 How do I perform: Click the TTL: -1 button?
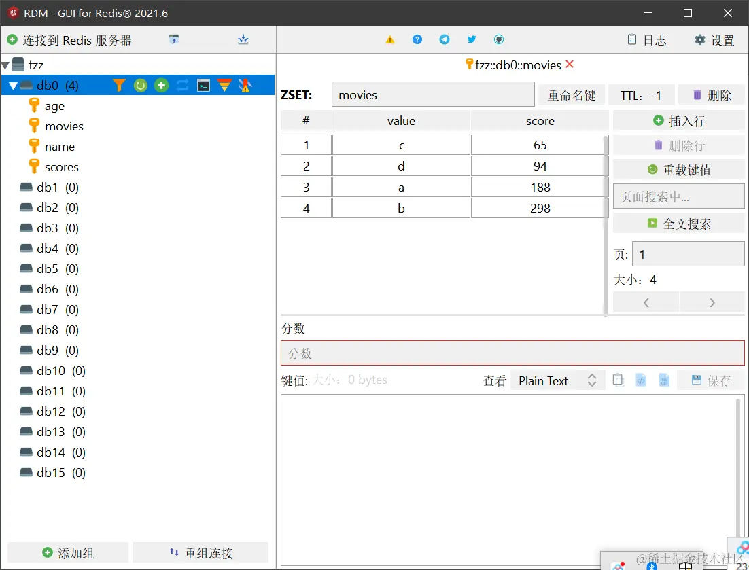(641, 95)
